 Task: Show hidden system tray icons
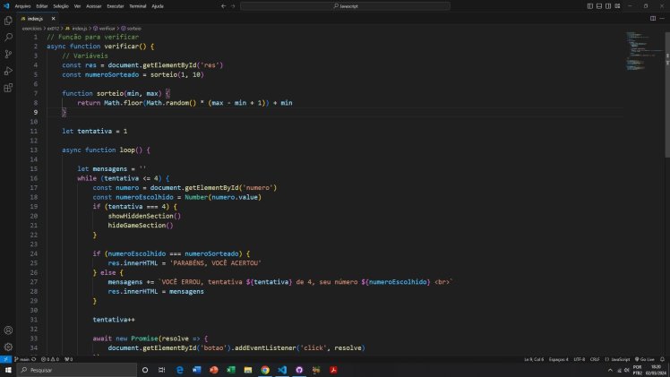[x=610, y=370]
